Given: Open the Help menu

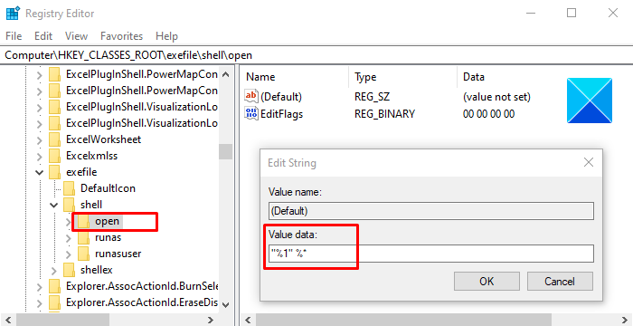Looking at the screenshot, I should click(x=166, y=36).
